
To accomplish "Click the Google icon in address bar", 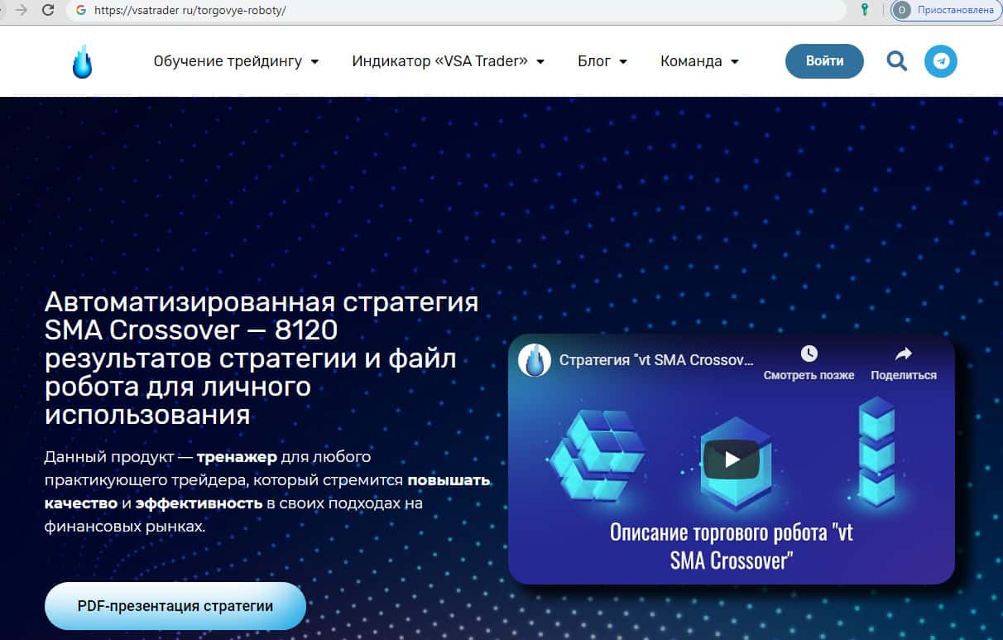I will [80, 11].
